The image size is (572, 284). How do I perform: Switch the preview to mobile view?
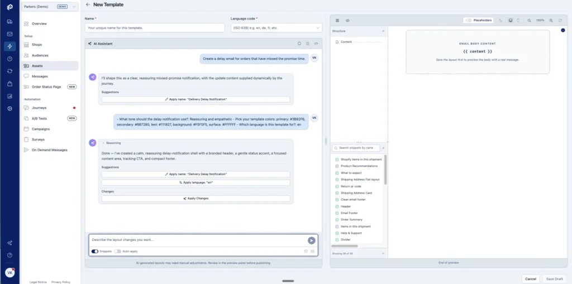pyautogui.click(x=518, y=21)
